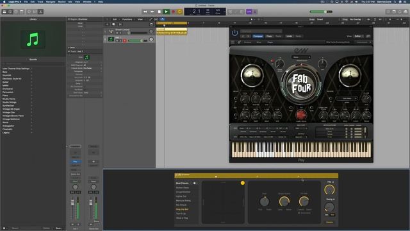Viewport: 410px width, 231px height.
Task: Select the Lights Out beat preset
Action: pyautogui.click(x=181, y=196)
